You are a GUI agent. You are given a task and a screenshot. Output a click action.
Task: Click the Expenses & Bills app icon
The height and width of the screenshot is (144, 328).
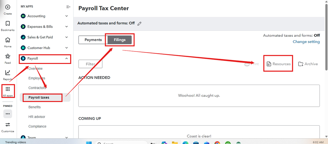tap(23, 27)
